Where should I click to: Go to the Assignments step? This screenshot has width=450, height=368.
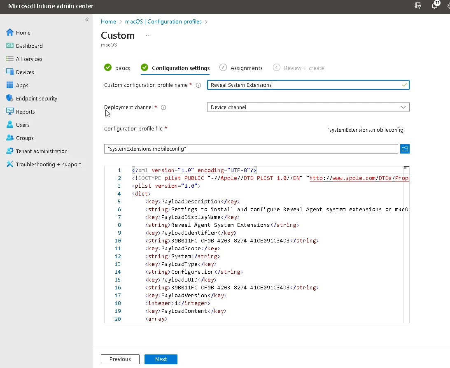tap(241, 68)
